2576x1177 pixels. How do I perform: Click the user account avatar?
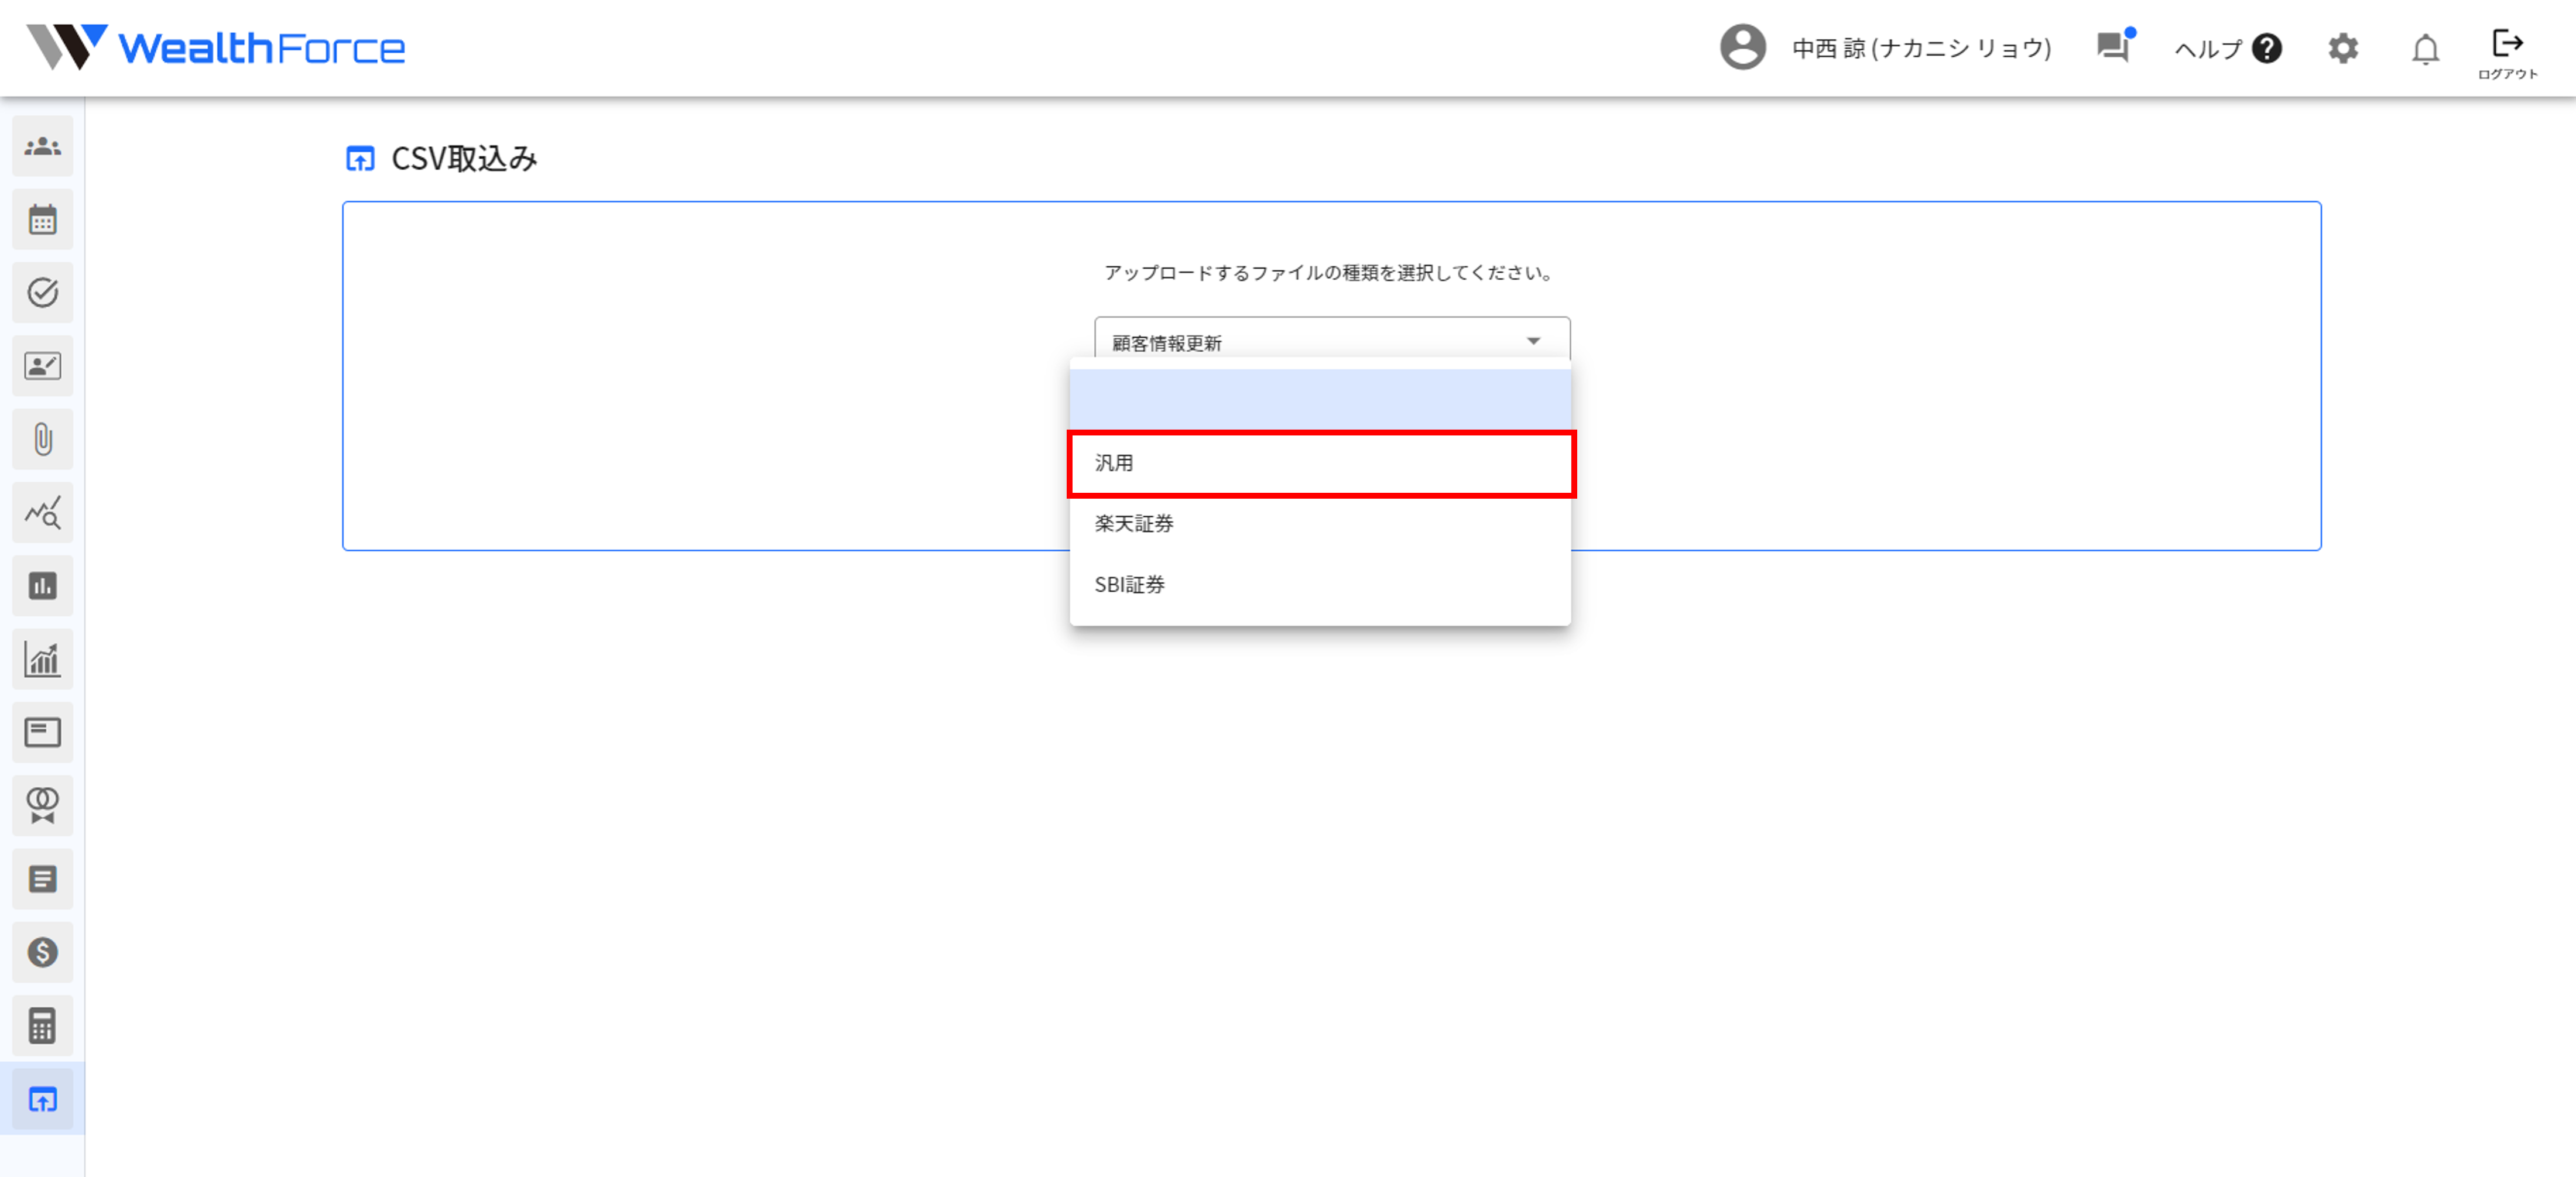[1742, 48]
